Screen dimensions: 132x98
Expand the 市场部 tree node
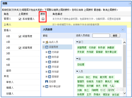click(46, 72)
